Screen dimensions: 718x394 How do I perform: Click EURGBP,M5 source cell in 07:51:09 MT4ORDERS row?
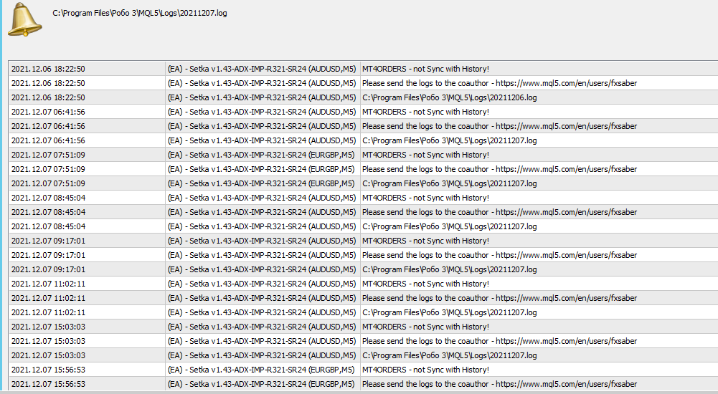coord(261,155)
